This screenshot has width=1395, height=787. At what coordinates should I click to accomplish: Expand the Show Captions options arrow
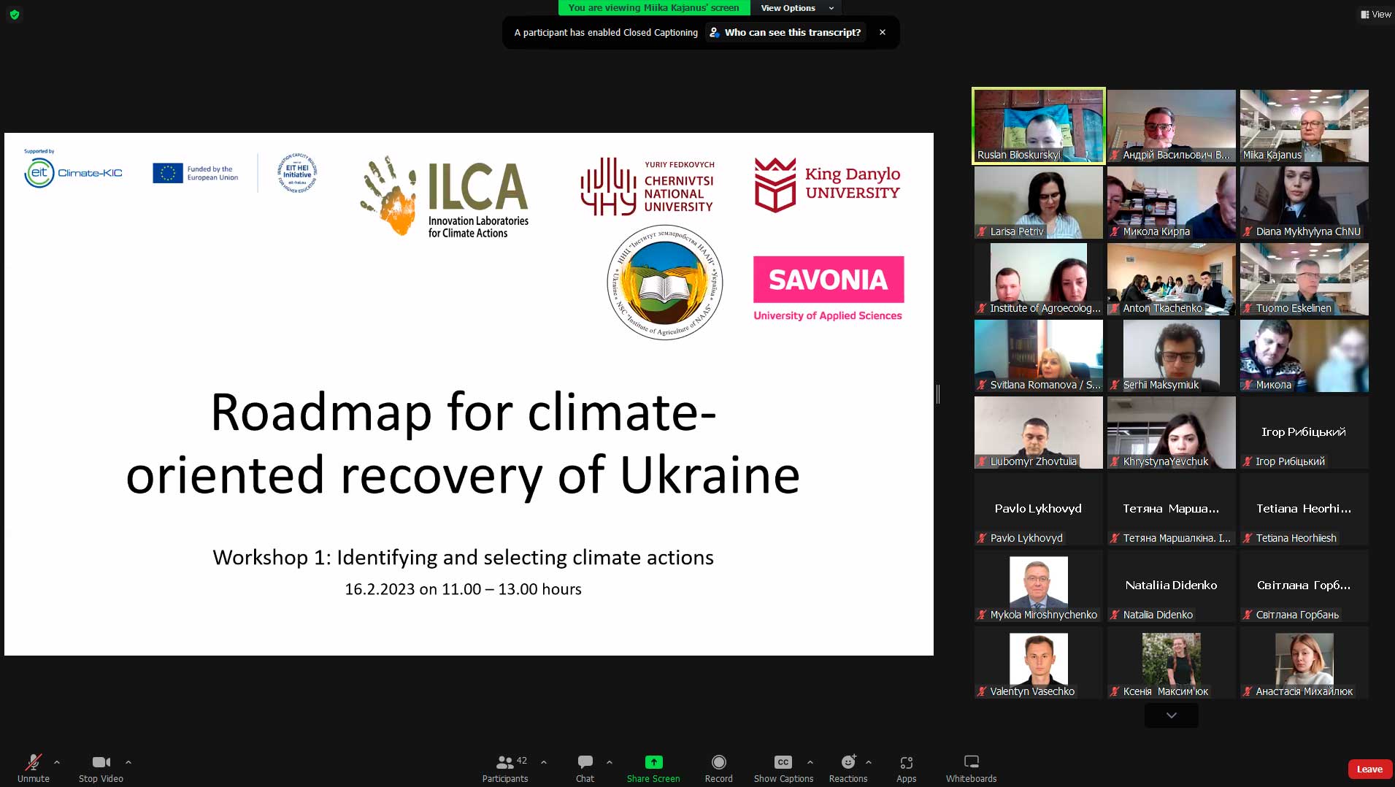point(810,762)
